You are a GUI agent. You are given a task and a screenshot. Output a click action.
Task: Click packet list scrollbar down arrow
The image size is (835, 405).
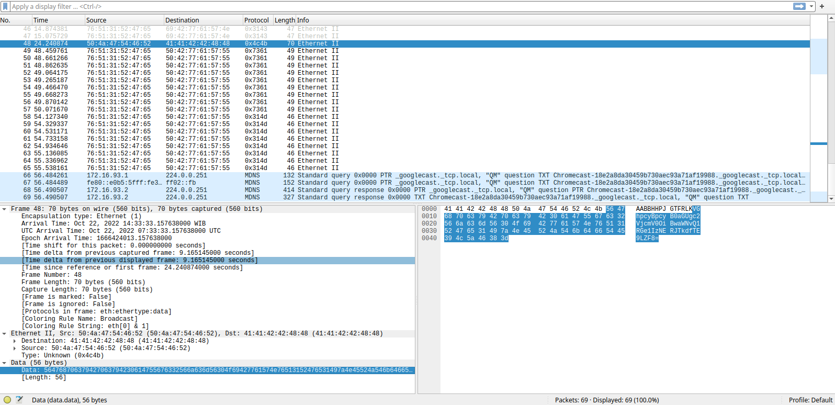[831, 199]
